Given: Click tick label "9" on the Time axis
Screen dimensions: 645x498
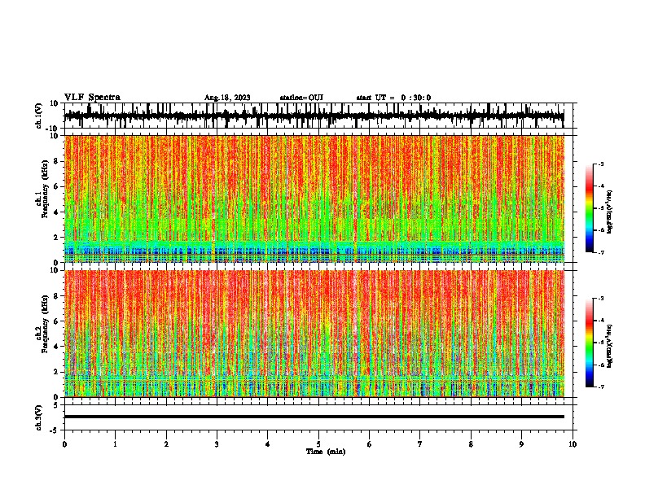Looking at the screenshot, I should [x=521, y=444].
